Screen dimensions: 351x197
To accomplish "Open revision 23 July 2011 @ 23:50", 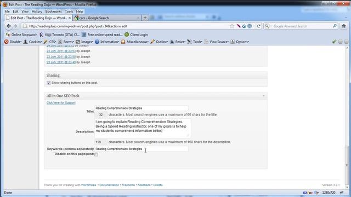I will 61,57.
